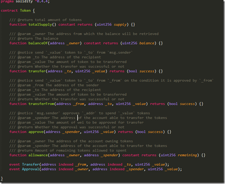225x184 pixels.
Task: Click the comment 'msg.sender approves _addr to spend _value tokens'
Action: (x=92, y=113)
